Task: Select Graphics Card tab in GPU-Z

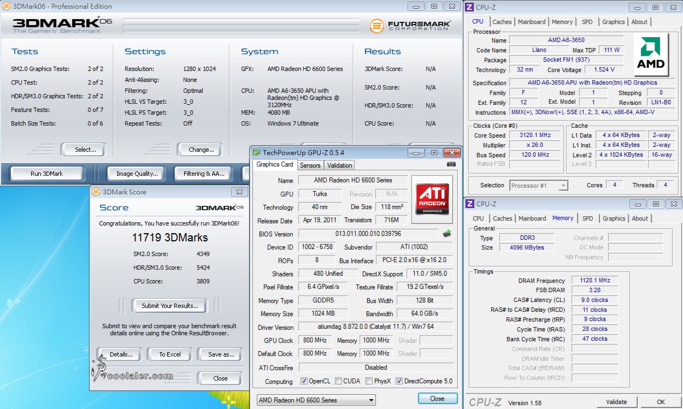Action: pyautogui.click(x=275, y=164)
